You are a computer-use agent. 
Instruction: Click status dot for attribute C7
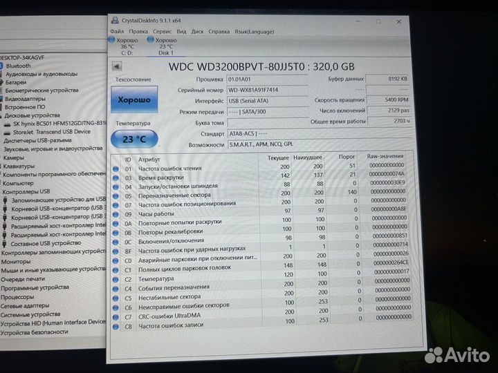(116, 317)
